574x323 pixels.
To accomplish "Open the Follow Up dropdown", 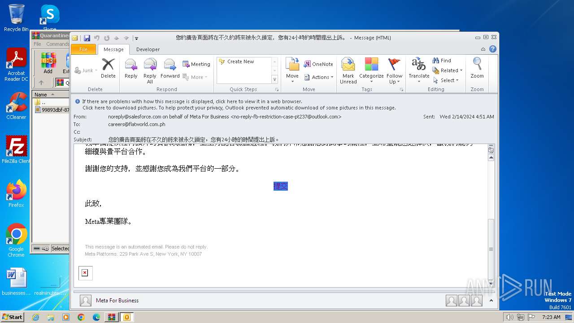I will [x=395, y=71].
